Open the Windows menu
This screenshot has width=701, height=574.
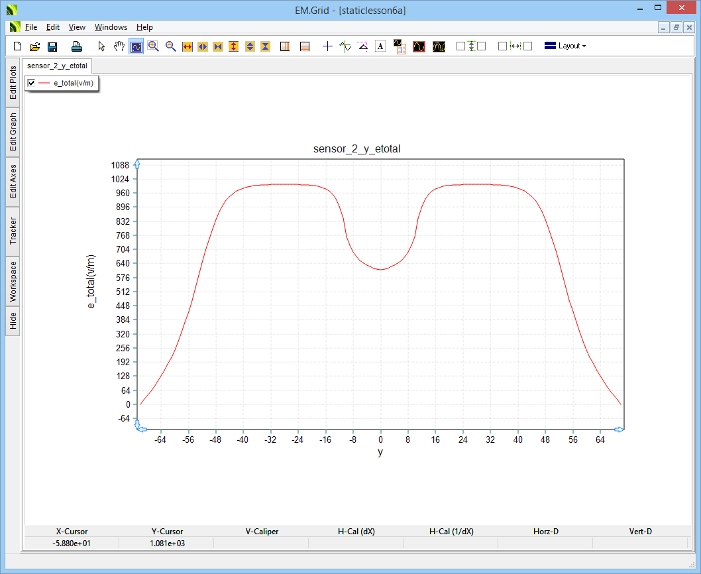(111, 27)
